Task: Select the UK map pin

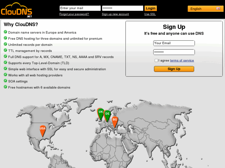Action: point(101,114)
